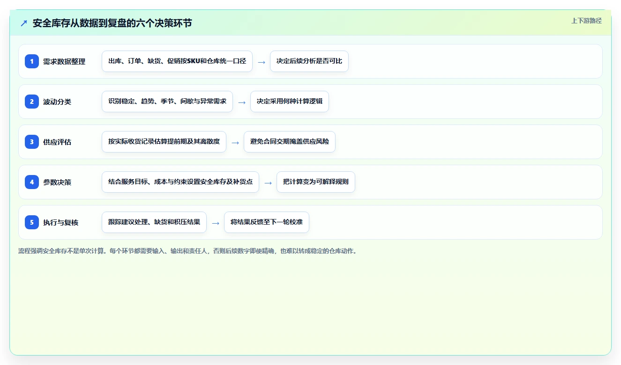Click the 上下游路径 label

(586, 21)
